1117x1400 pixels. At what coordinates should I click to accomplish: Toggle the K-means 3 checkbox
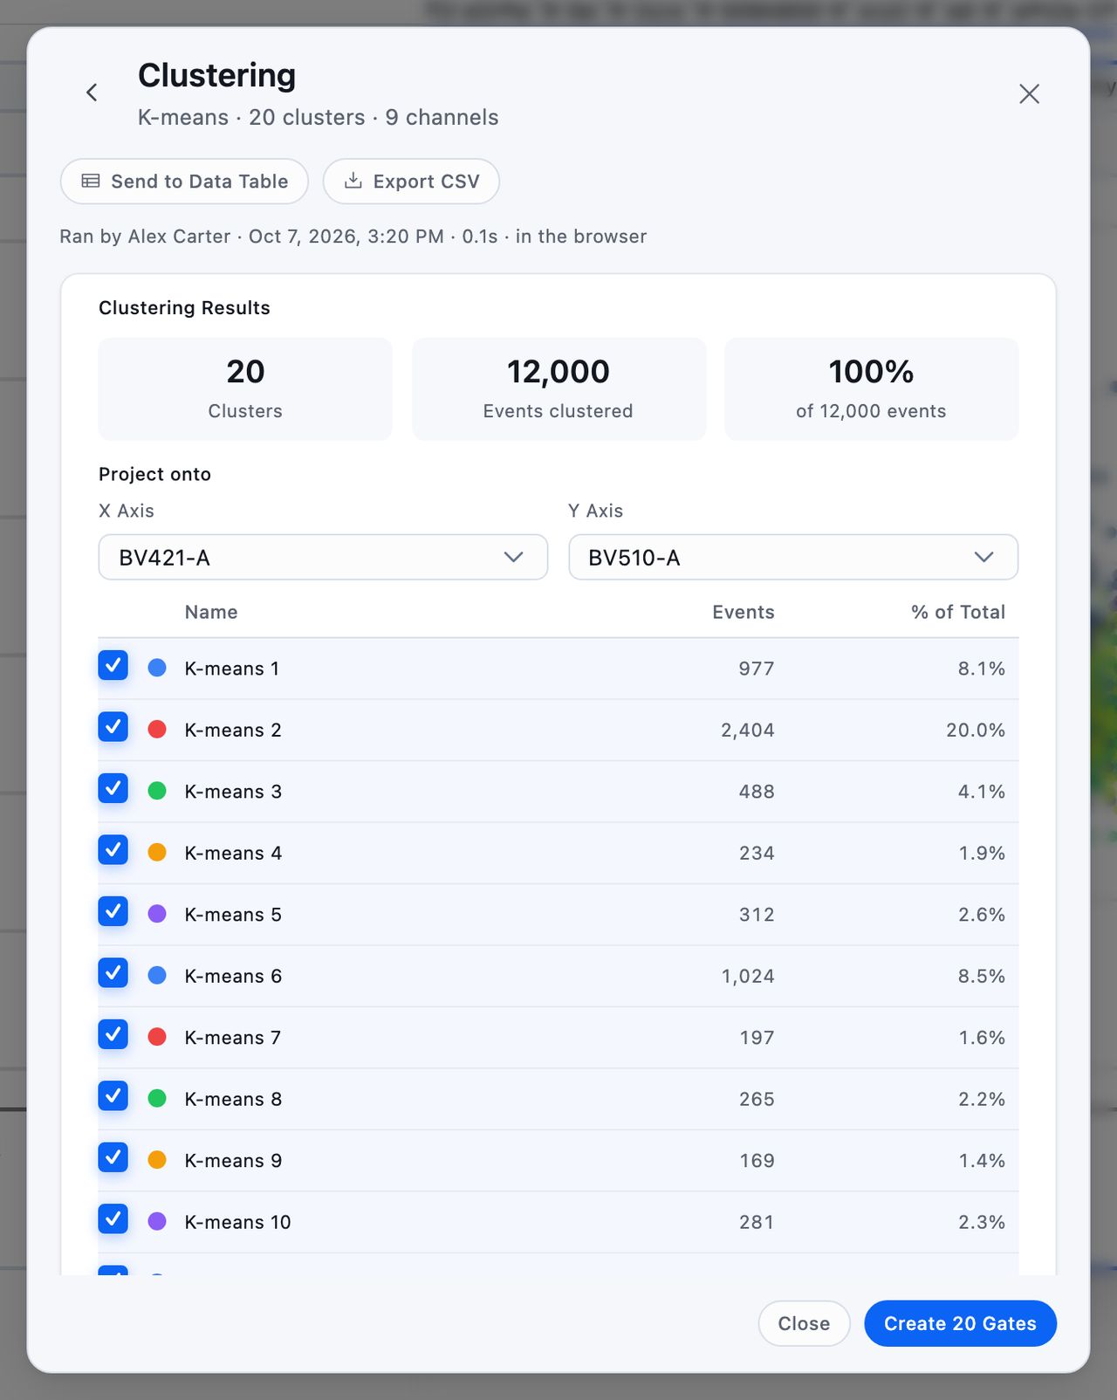coord(113,788)
